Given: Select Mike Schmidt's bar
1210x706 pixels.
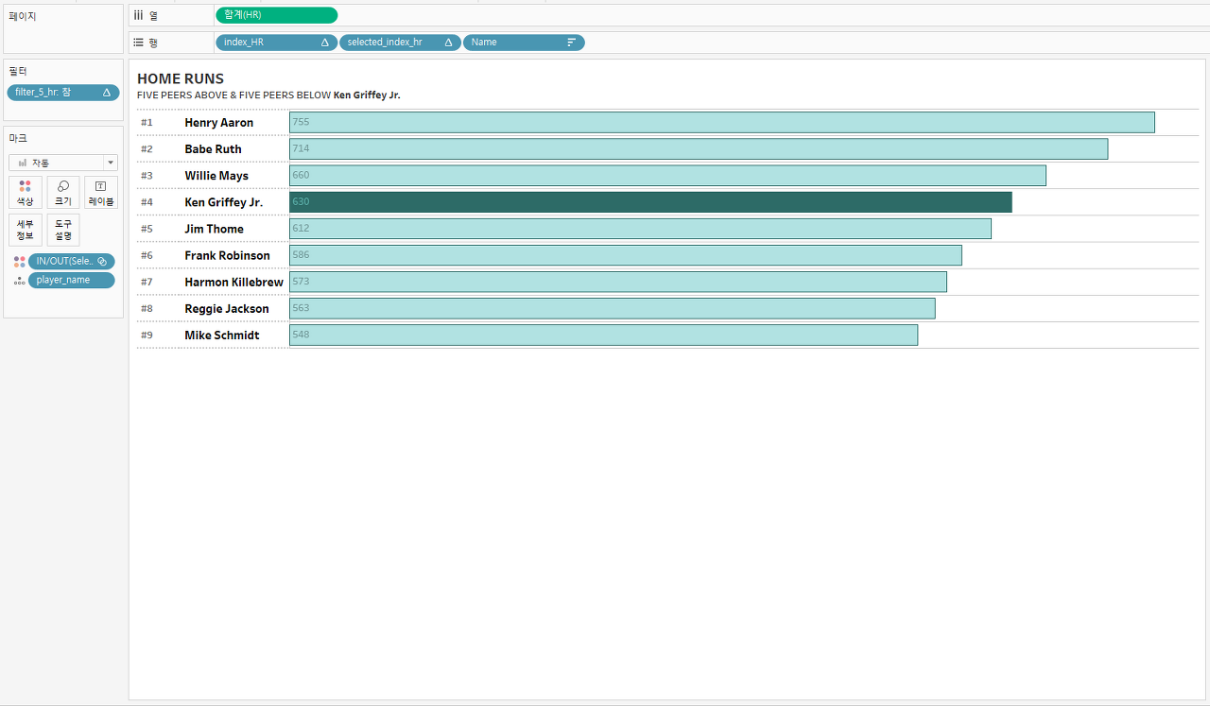Looking at the screenshot, I should click(603, 335).
